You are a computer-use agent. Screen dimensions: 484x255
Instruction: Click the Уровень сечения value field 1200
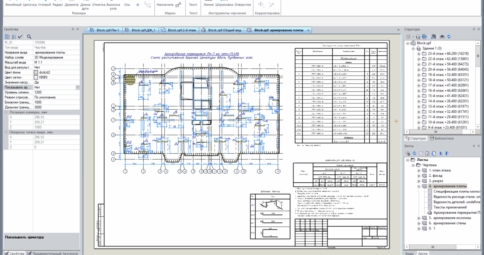pos(56,93)
